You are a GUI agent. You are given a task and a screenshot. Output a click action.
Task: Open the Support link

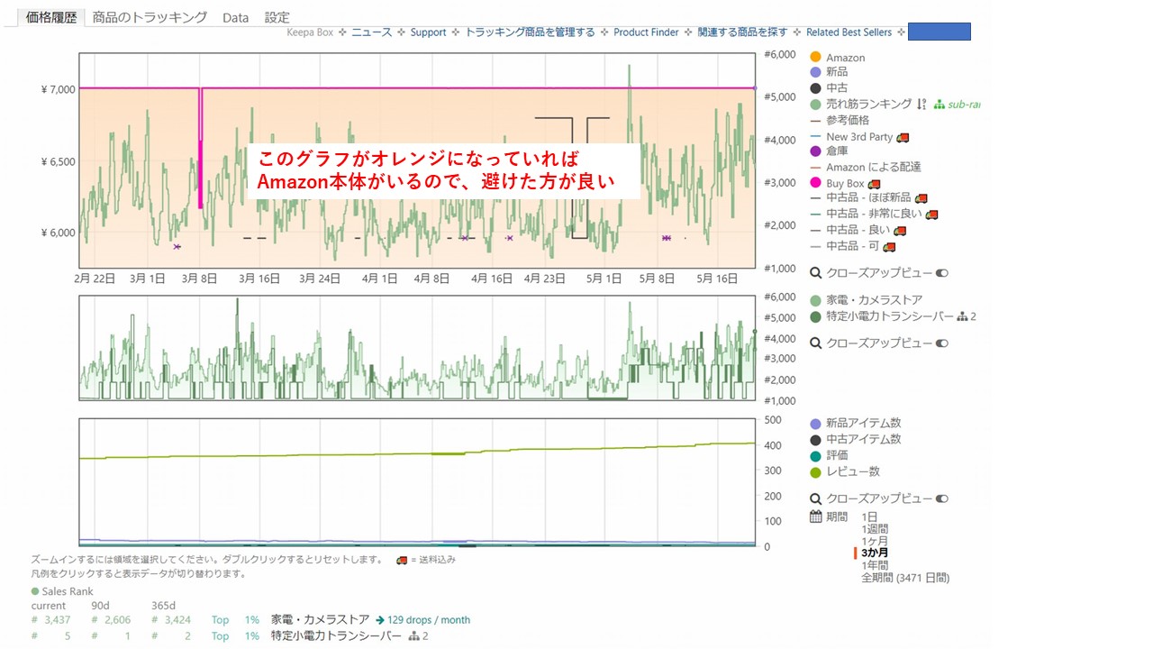coord(428,32)
